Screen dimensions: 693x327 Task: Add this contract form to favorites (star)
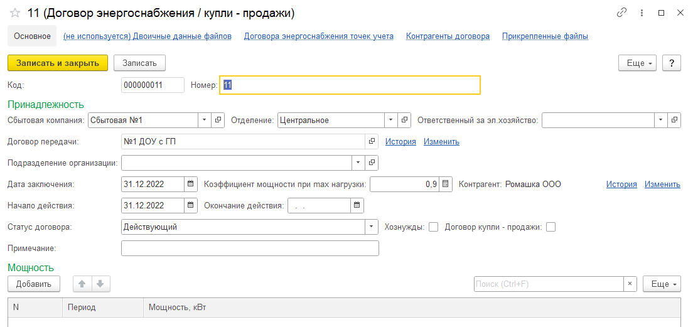tap(15, 13)
